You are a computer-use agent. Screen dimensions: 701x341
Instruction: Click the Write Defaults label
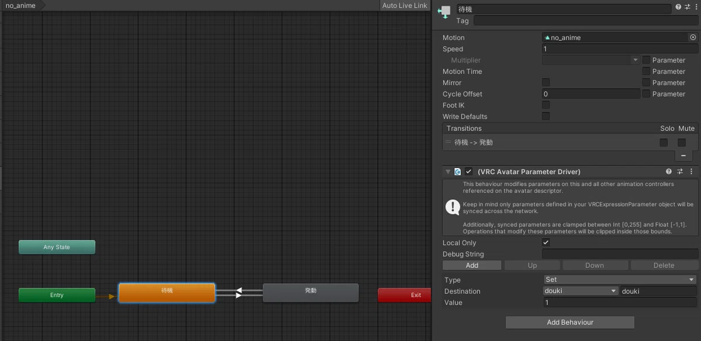click(465, 116)
